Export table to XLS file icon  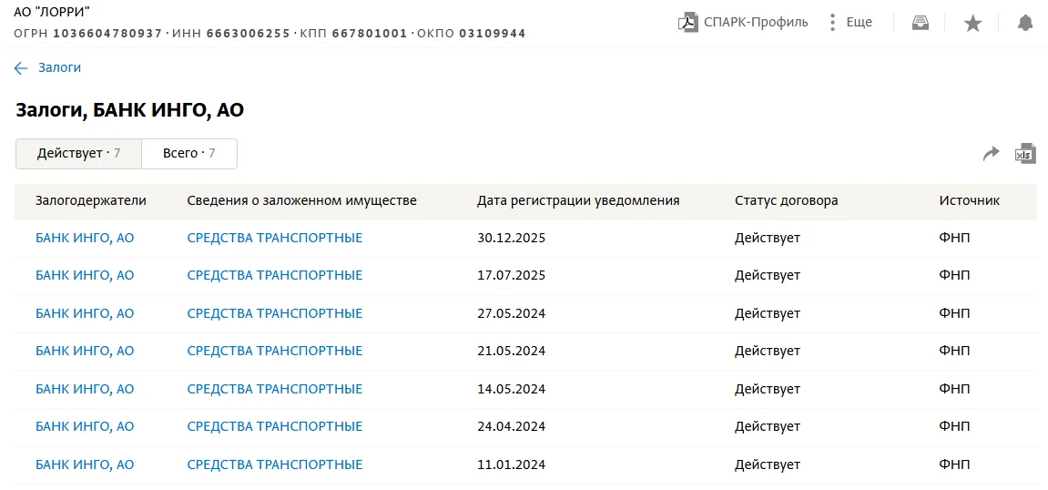pyautogui.click(x=1025, y=153)
